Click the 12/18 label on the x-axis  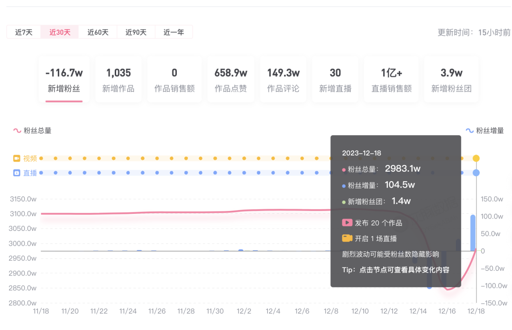pos(476,312)
